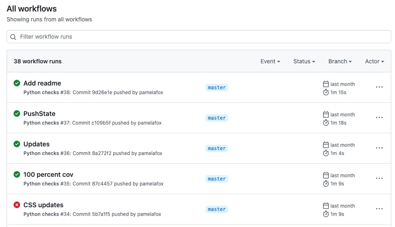The image size is (395, 227).
Task: Open the three-dot menu for Updates run
Action: [x=379, y=148]
